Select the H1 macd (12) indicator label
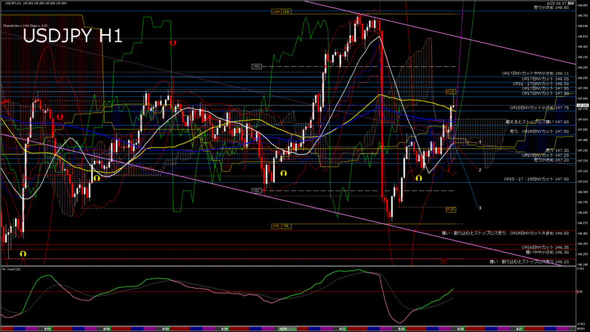 click(12, 269)
